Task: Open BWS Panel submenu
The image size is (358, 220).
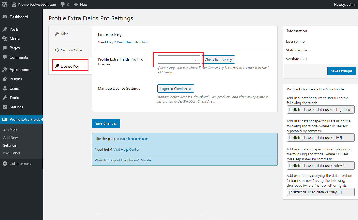Action: tap(12, 153)
